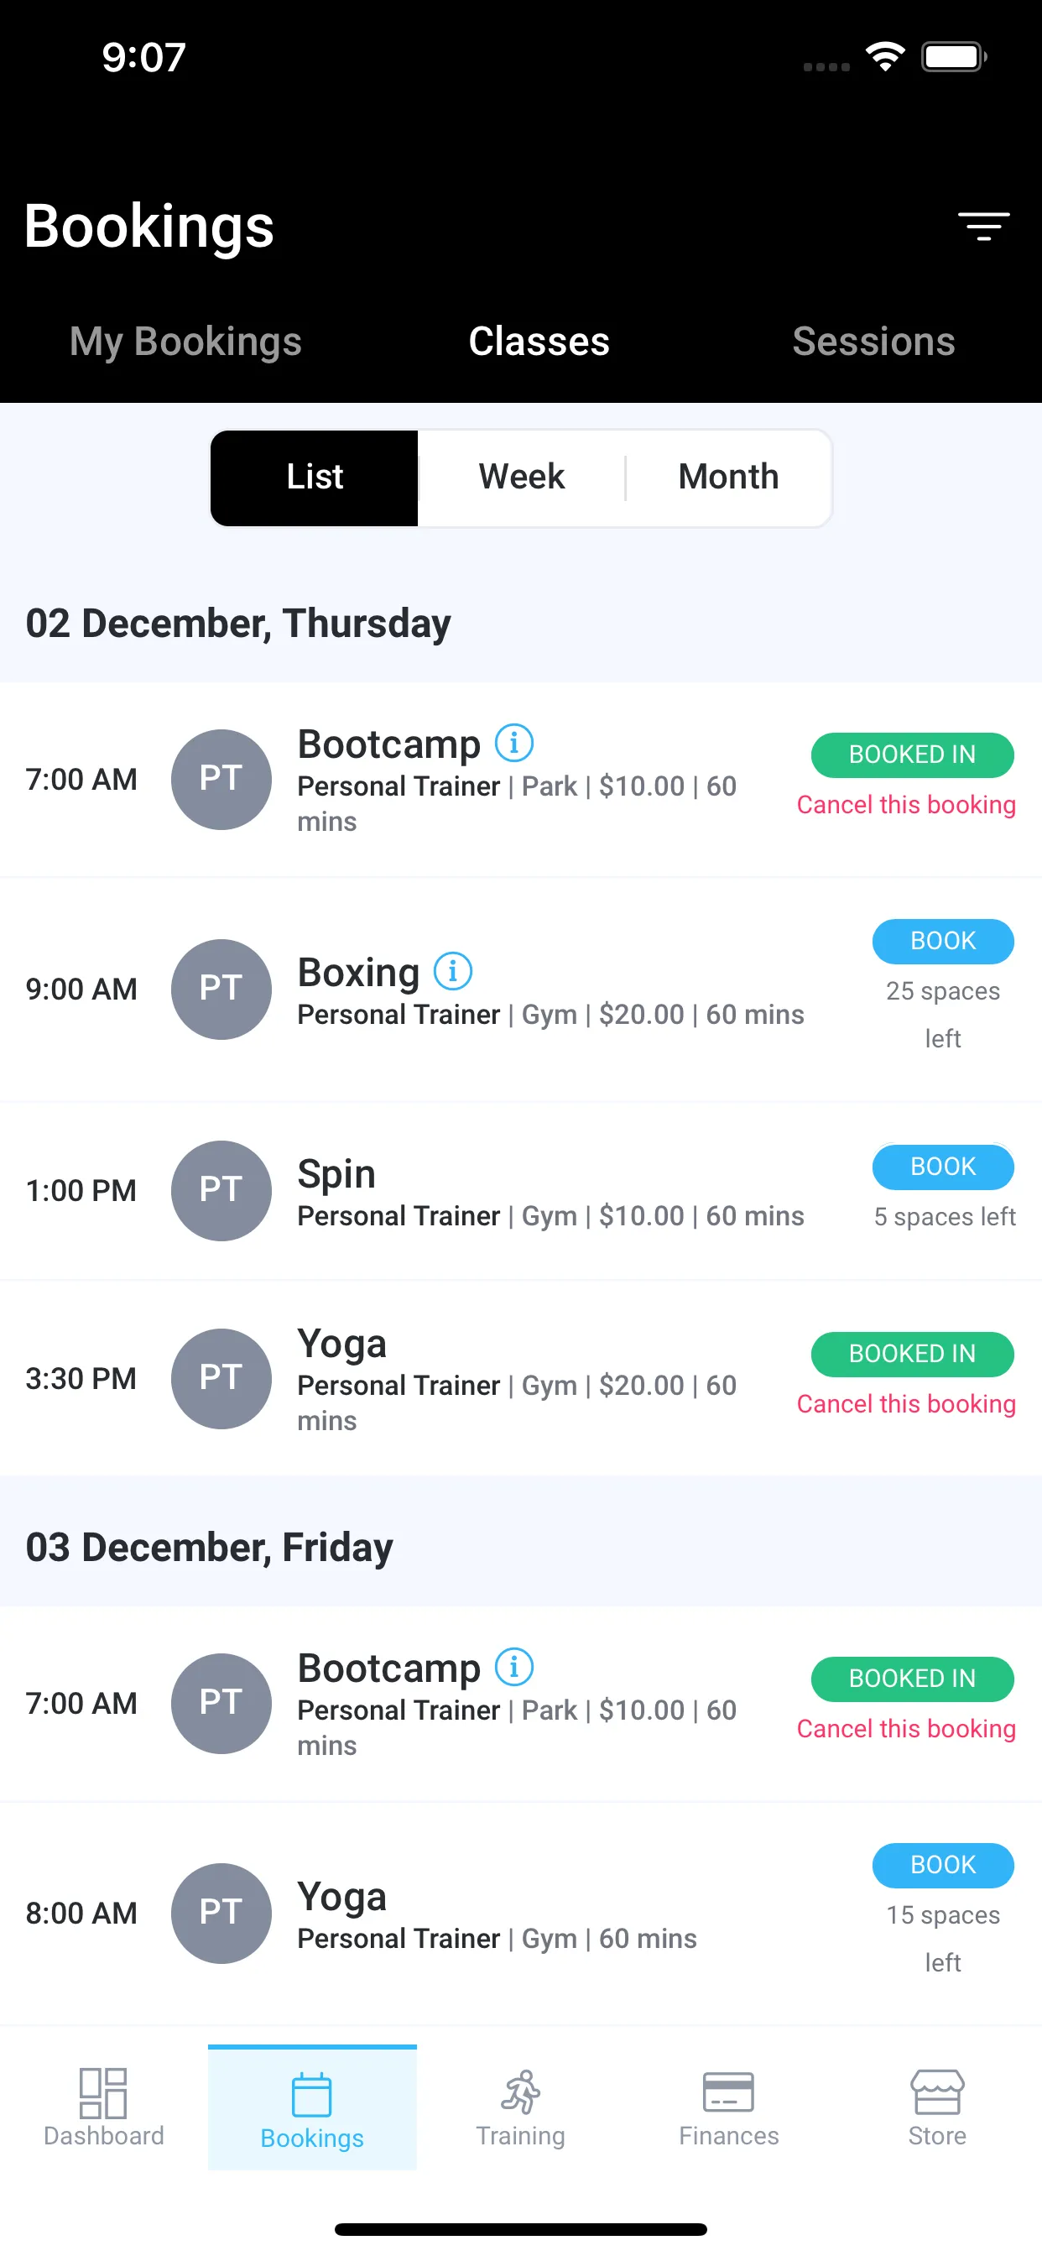Open the Finances card icon

click(x=728, y=2092)
